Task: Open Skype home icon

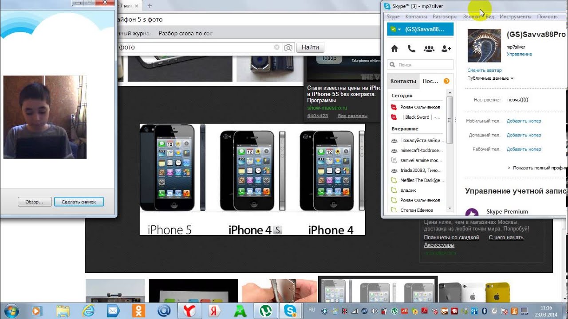Action: click(394, 49)
